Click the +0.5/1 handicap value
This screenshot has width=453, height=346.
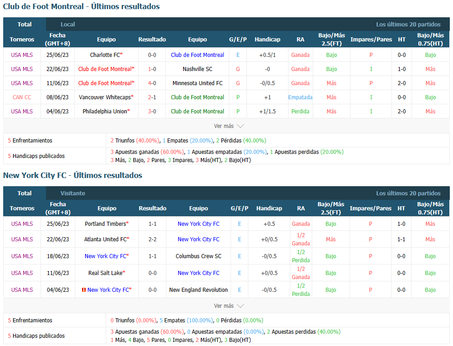[x=267, y=55]
